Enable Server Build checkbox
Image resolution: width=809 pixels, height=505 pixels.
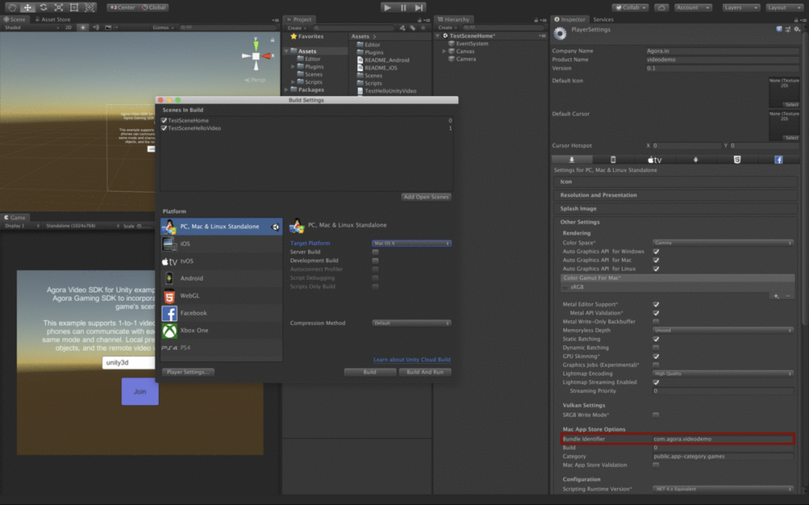[375, 252]
